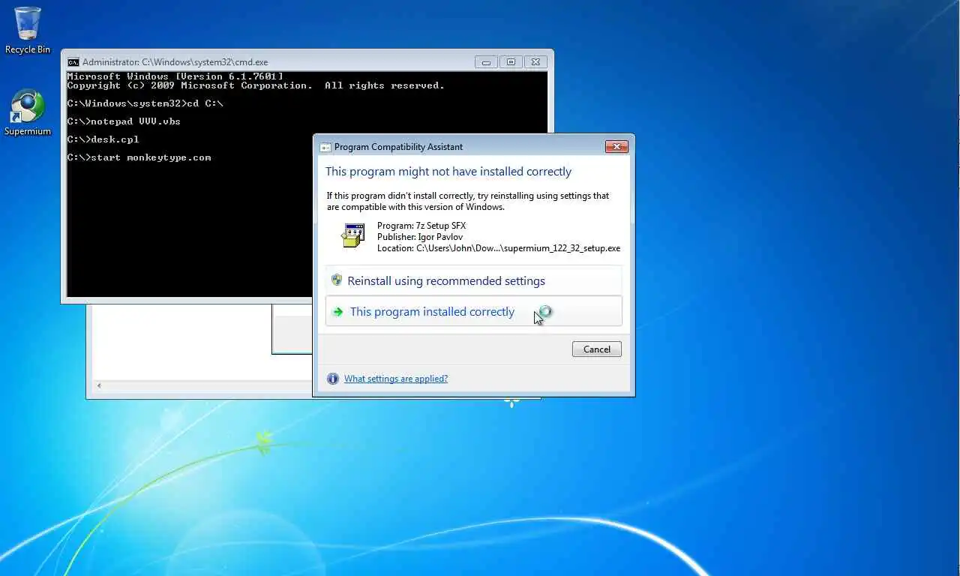Choose Reinstall using recommended settings
This screenshot has height=576, width=960.
[473, 280]
